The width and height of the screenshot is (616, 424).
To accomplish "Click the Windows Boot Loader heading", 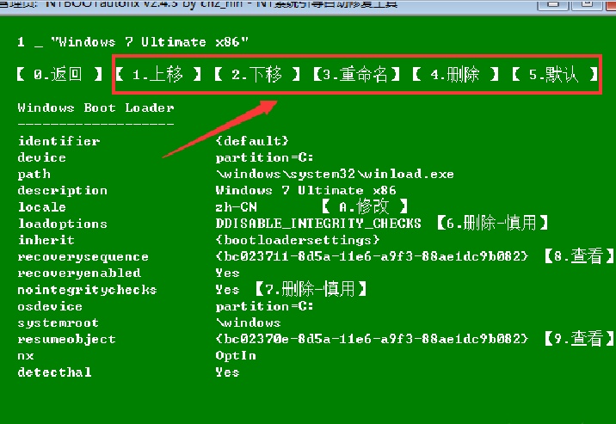I will point(95,108).
